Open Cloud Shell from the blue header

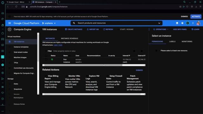177,23
